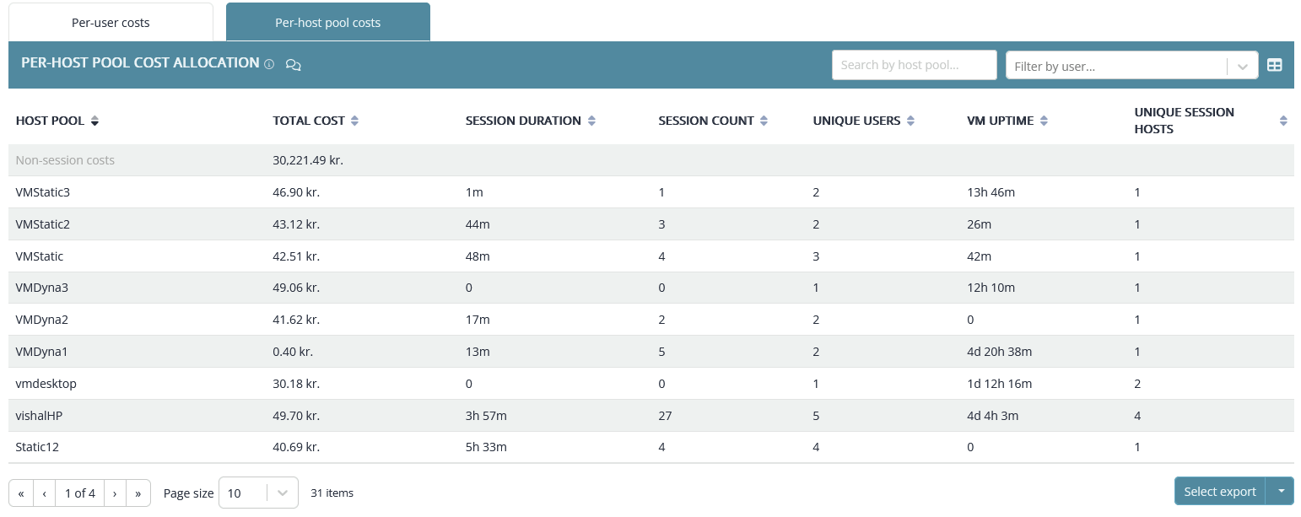Sort by Host Pool column arrows

(x=94, y=121)
